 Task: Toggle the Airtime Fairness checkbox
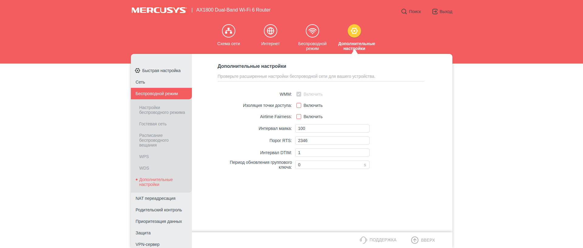point(299,117)
